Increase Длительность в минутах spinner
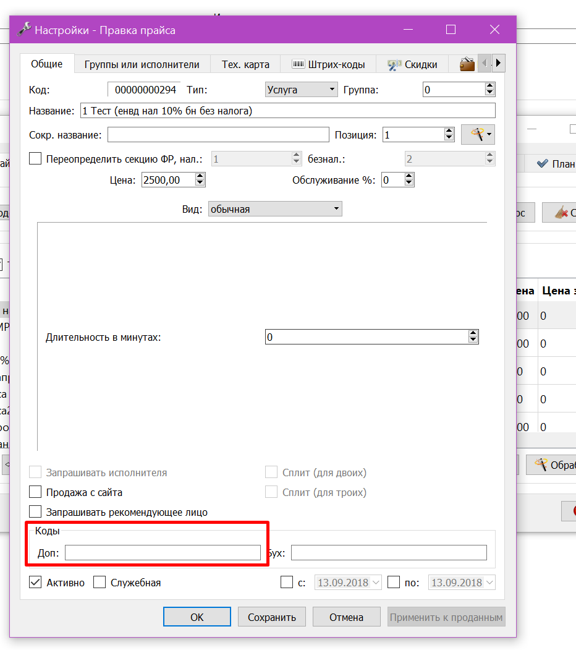 pyautogui.click(x=473, y=333)
